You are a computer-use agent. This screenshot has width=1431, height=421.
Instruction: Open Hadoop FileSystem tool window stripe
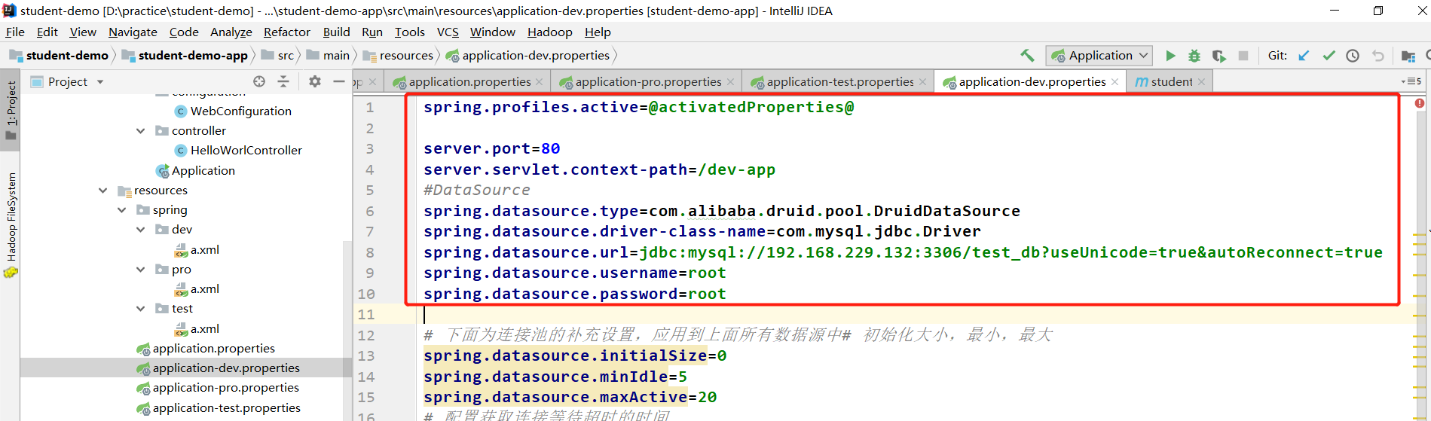[x=11, y=224]
